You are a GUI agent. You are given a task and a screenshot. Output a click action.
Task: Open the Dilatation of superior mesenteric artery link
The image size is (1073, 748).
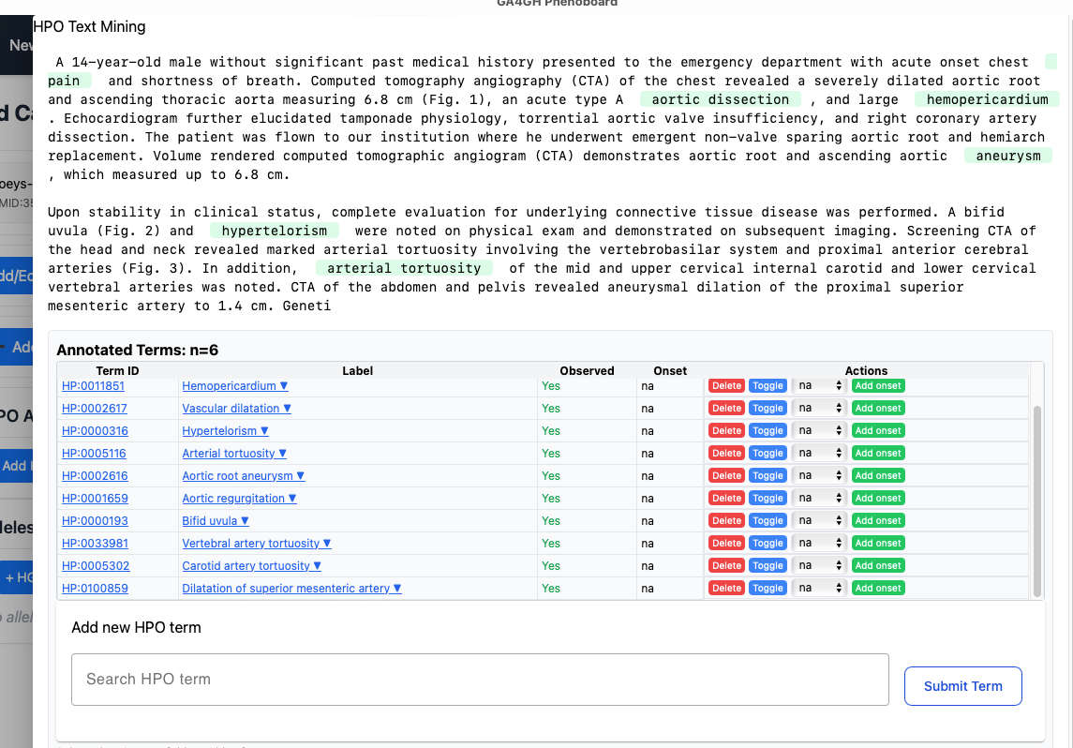pos(287,588)
